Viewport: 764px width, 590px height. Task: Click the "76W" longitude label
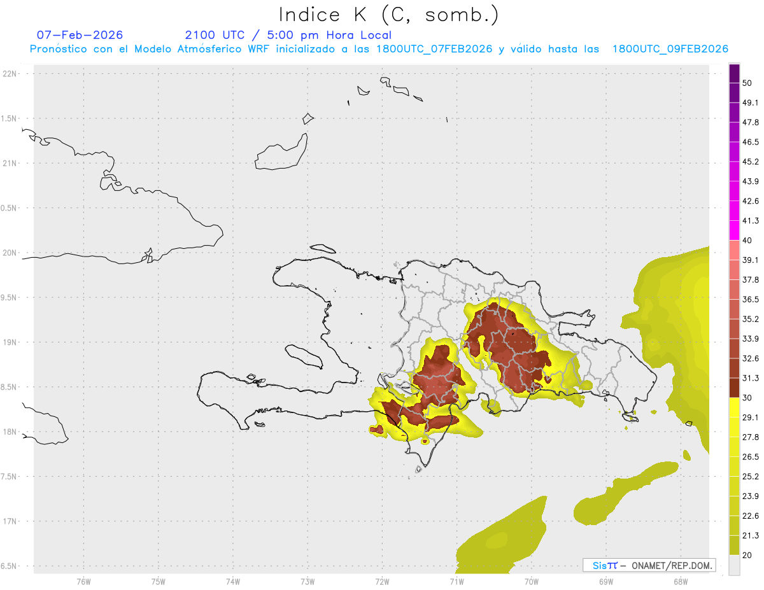click(x=83, y=581)
